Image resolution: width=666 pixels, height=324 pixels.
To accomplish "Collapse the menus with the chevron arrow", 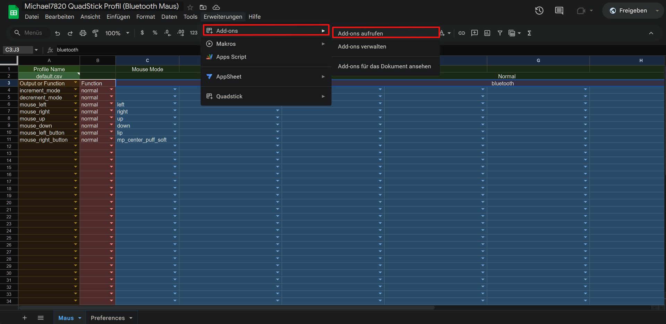I will (x=651, y=33).
